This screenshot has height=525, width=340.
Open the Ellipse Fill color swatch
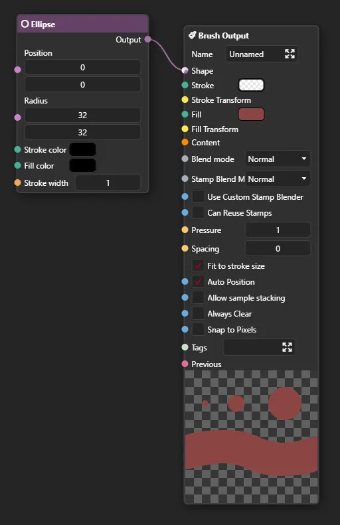click(x=83, y=165)
